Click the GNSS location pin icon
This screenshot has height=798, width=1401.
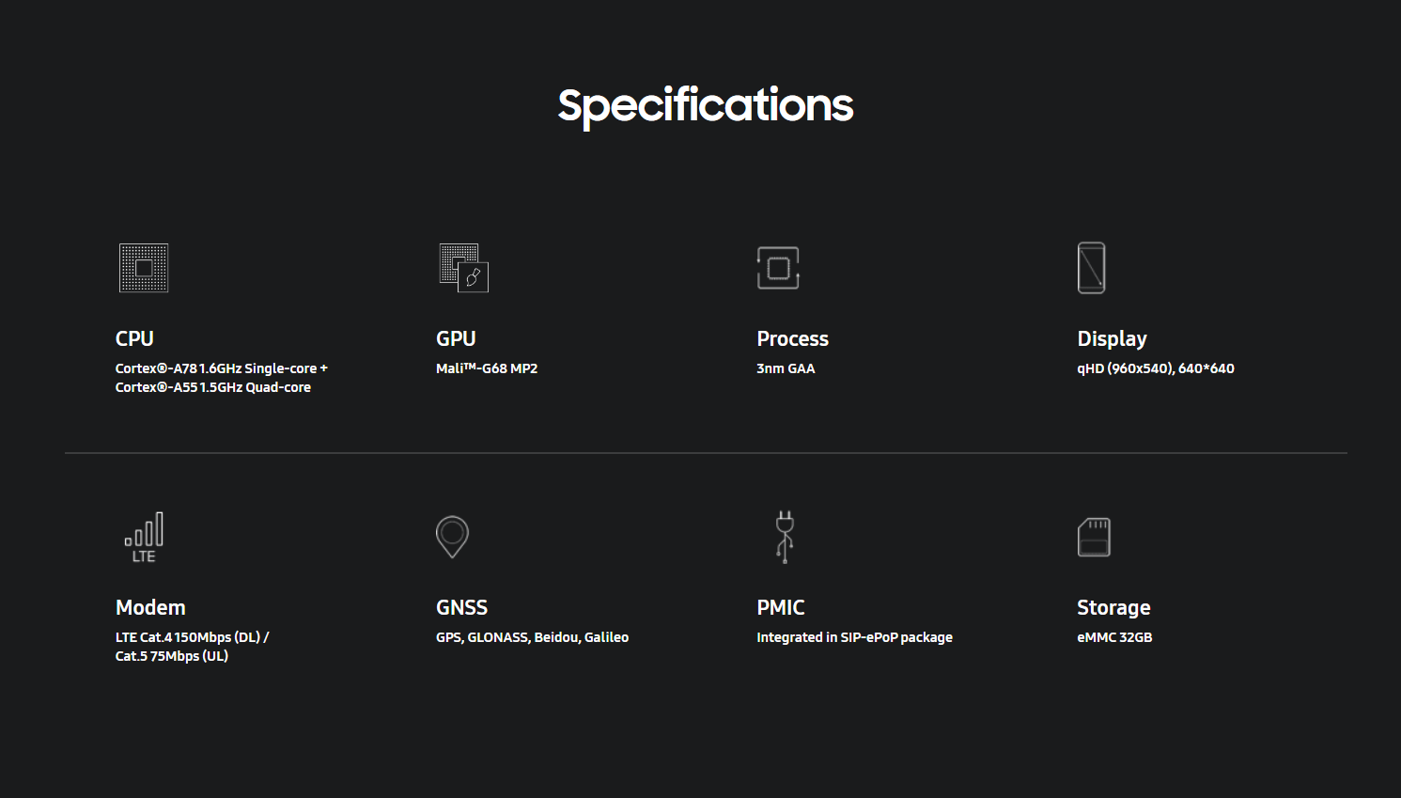pos(452,537)
